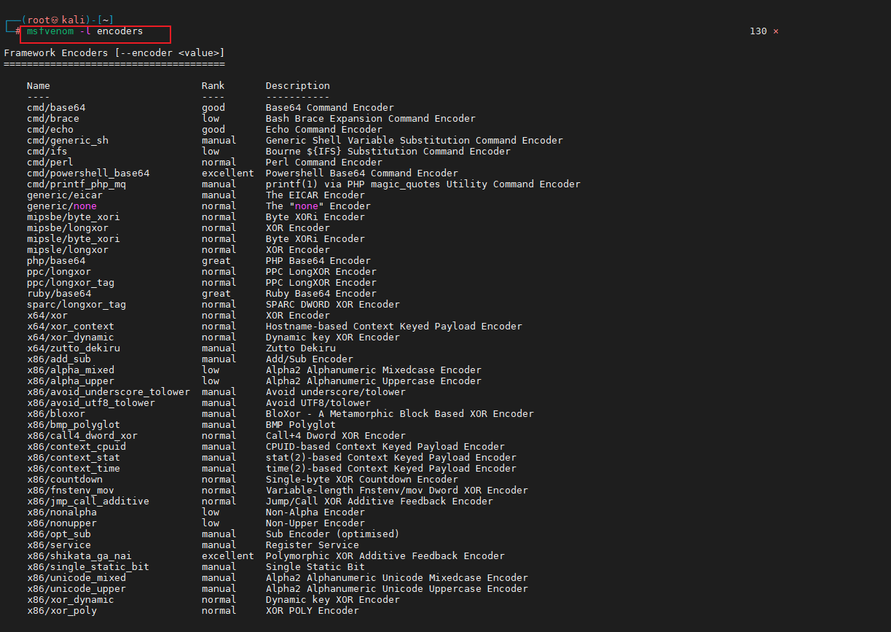Click the 'BMP Polyglot' description
The width and height of the screenshot is (891, 632).
point(300,425)
